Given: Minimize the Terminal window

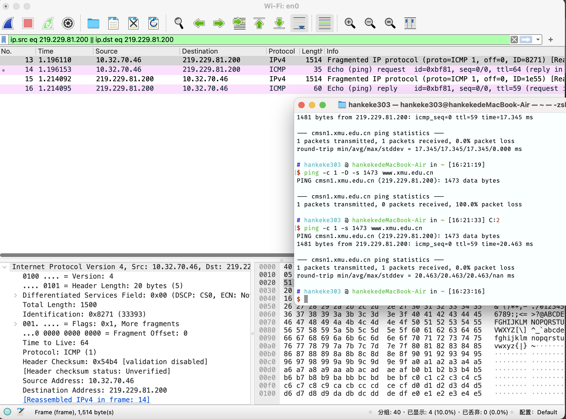Looking at the screenshot, I should coord(312,105).
